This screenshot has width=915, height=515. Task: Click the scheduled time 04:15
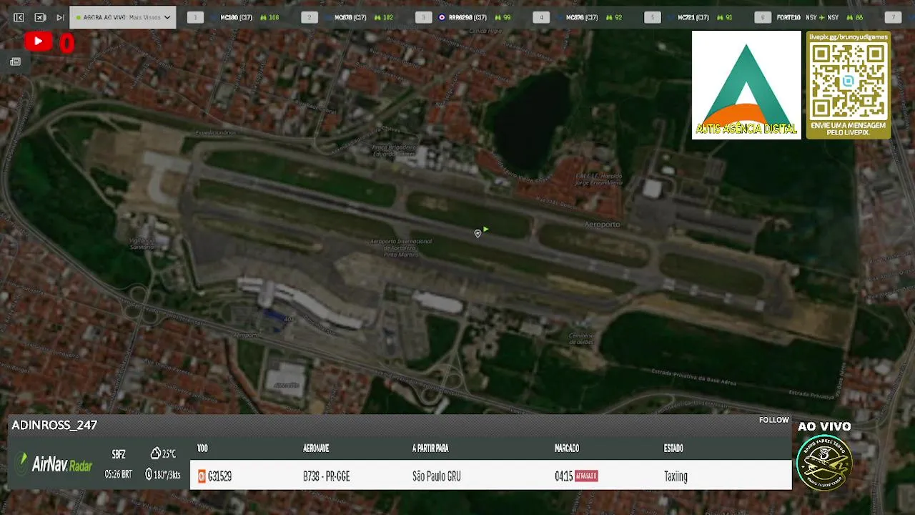pyautogui.click(x=564, y=476)
